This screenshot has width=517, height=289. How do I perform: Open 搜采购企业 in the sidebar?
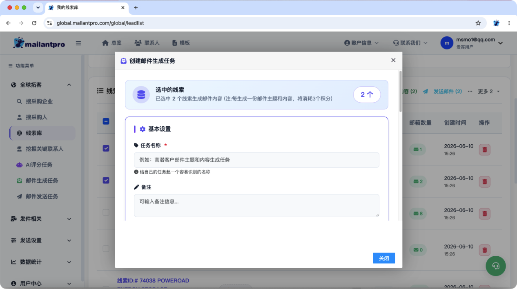click(x=39, y=101)
